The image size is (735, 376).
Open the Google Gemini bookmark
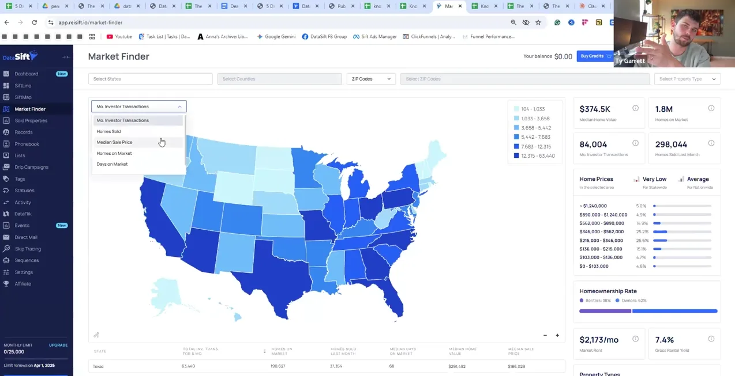coord(276,36)
